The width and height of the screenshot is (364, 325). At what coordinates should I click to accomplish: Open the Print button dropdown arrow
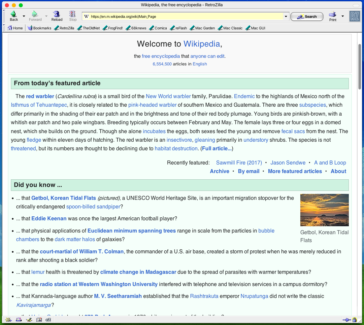[343, 16]
